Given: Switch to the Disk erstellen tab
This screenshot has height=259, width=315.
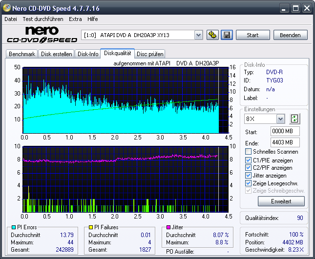Looking at the screenshot, I should point(57,54).
